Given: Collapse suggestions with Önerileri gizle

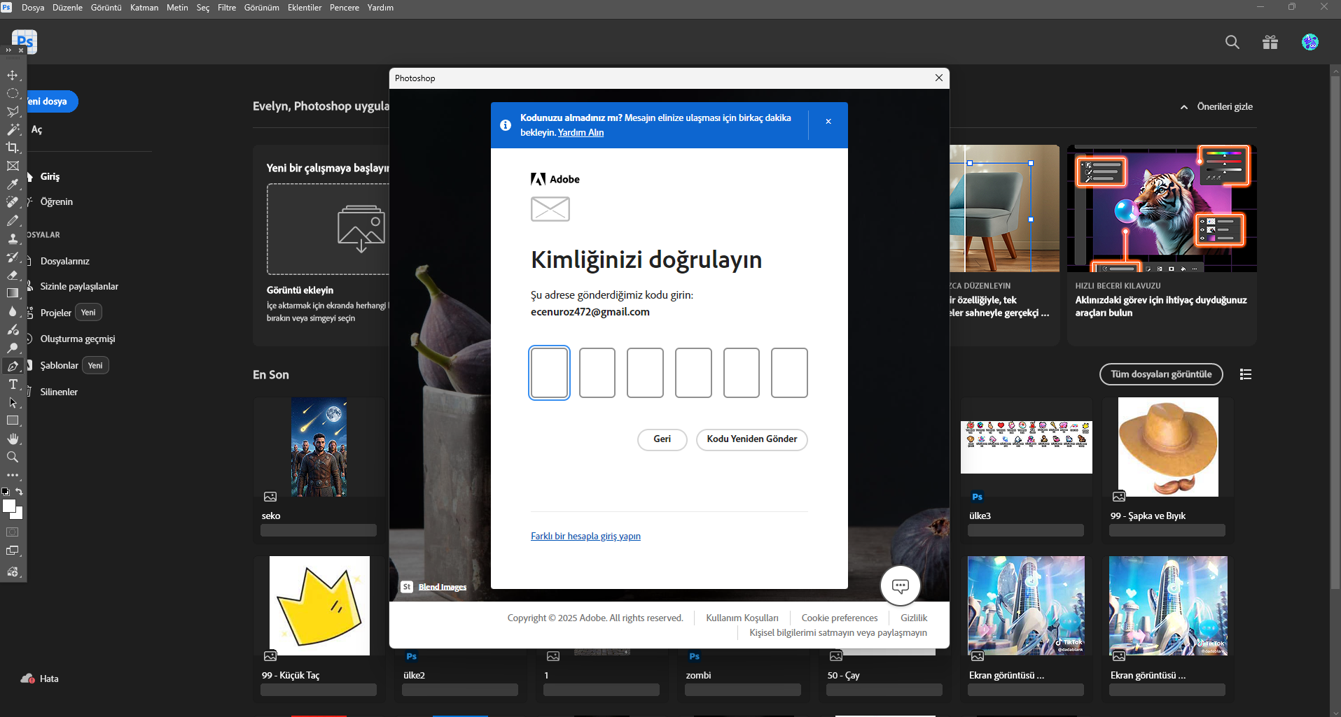Looking at the screenshot, I should [x=1216, y=106].
